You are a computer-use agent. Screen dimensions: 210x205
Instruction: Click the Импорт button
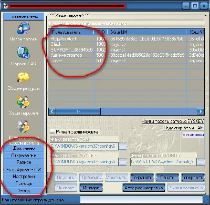(x=91, y=188)
